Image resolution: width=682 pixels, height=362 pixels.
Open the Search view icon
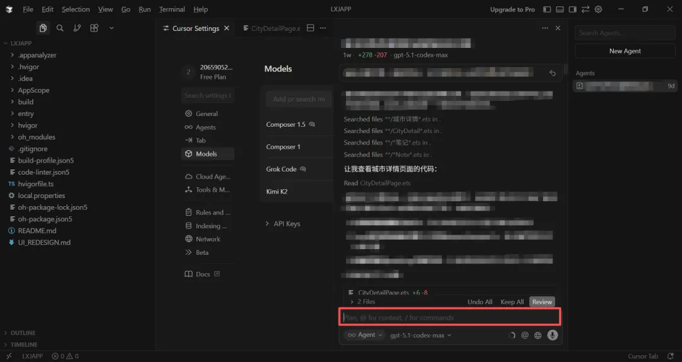click(x=60, y=28)
